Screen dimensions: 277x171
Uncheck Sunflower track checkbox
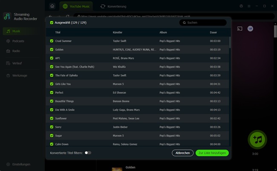(52, 118)
